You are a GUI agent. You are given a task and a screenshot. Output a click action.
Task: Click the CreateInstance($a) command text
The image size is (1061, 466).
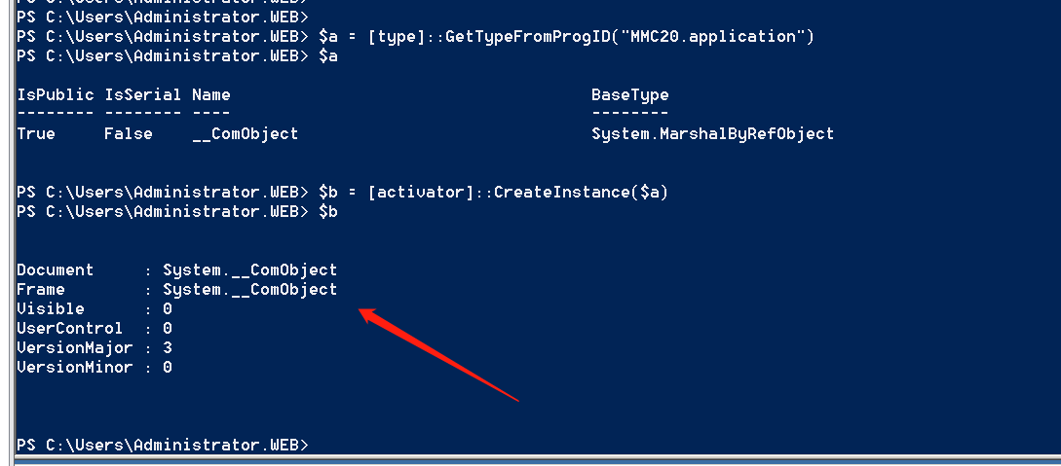coord(582,193)
